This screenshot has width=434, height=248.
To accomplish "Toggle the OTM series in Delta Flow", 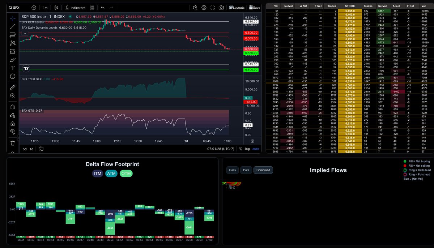I will [126, 174].
